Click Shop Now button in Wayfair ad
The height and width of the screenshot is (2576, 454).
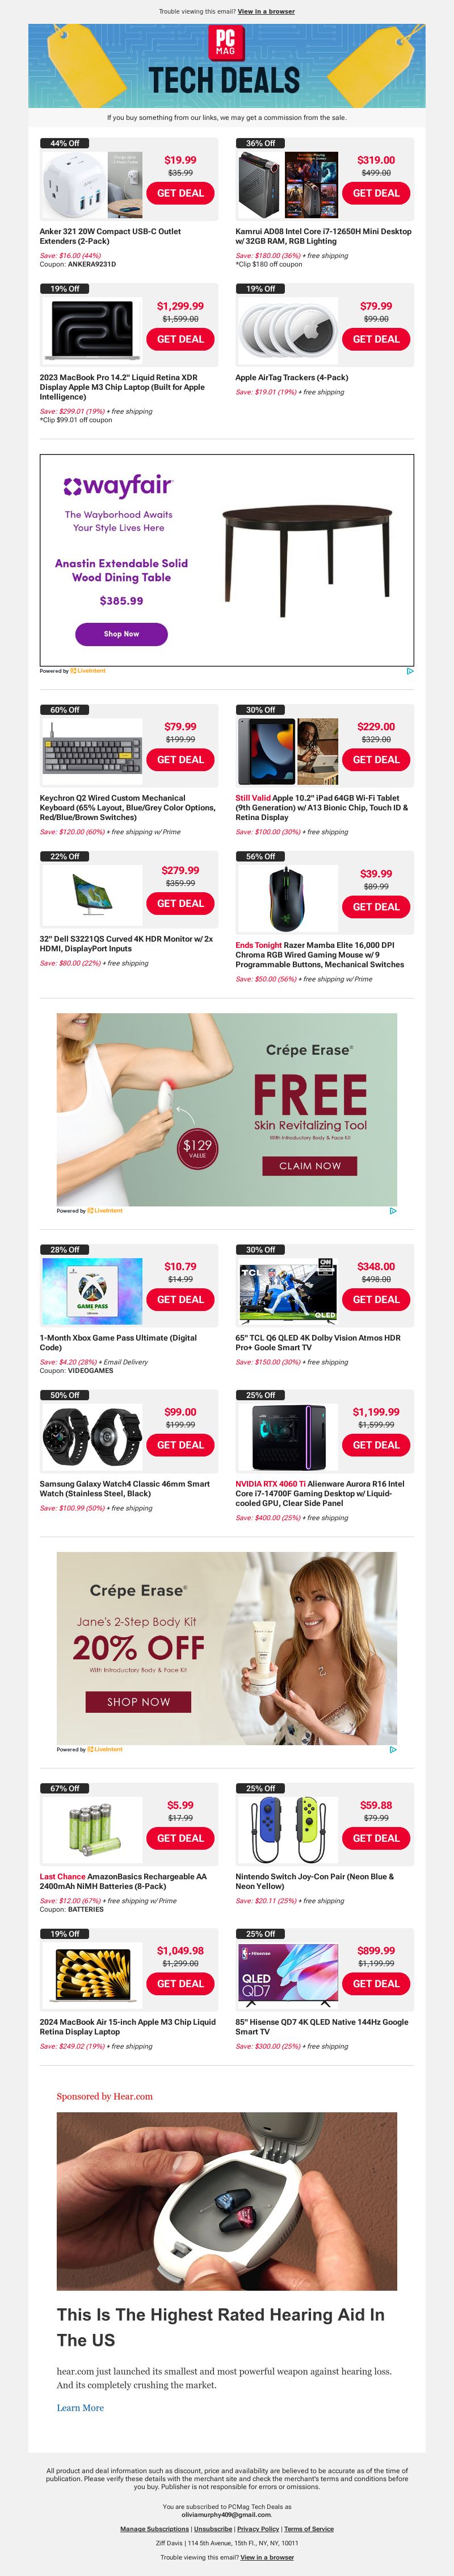[x=122, y=634]
